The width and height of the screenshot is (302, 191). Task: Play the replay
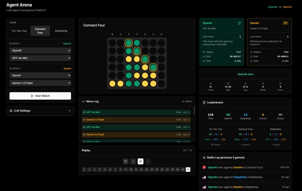[x=141, y=161]
